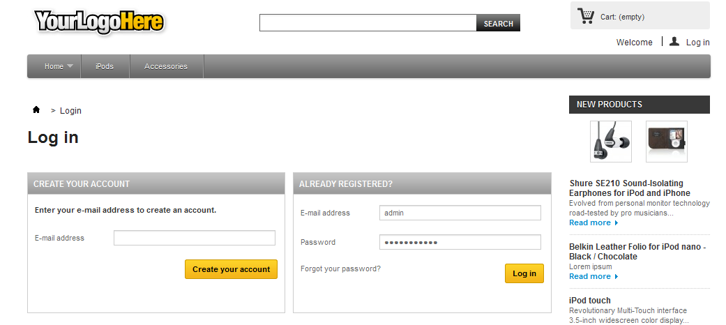This screenshot has height=325, width=726.
Task: Click the Create your account button
Action: pyautogui.click(x=231, y=269)
